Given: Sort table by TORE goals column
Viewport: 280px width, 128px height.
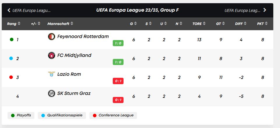Looking at the screenshot, I should click(x=199, y=24).
